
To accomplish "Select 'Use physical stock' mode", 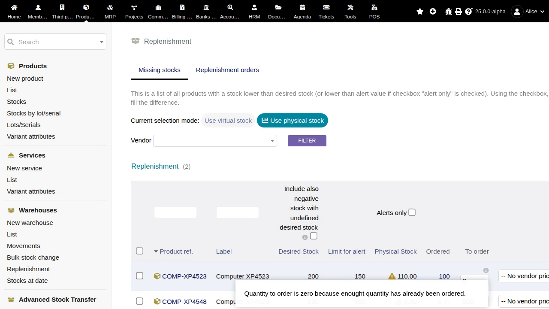I will click(x=293, y=121).
